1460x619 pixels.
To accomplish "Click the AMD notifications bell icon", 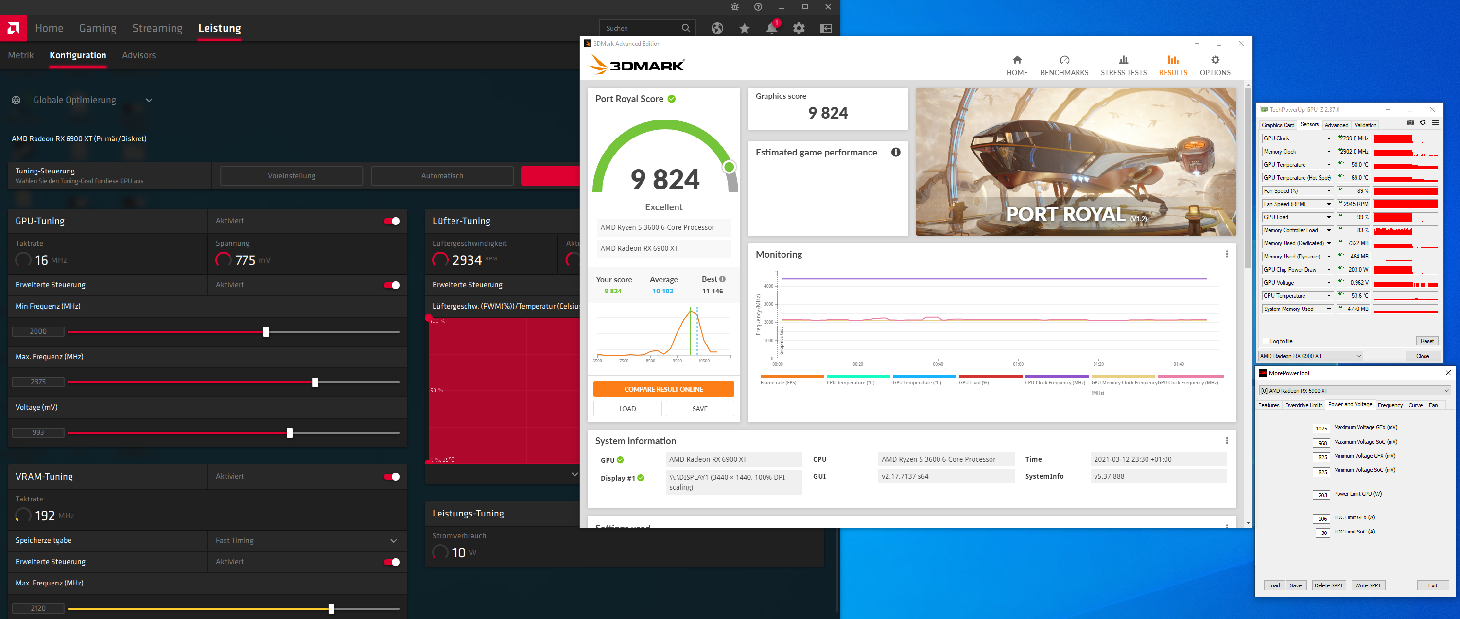I will (x=771, y=28).
